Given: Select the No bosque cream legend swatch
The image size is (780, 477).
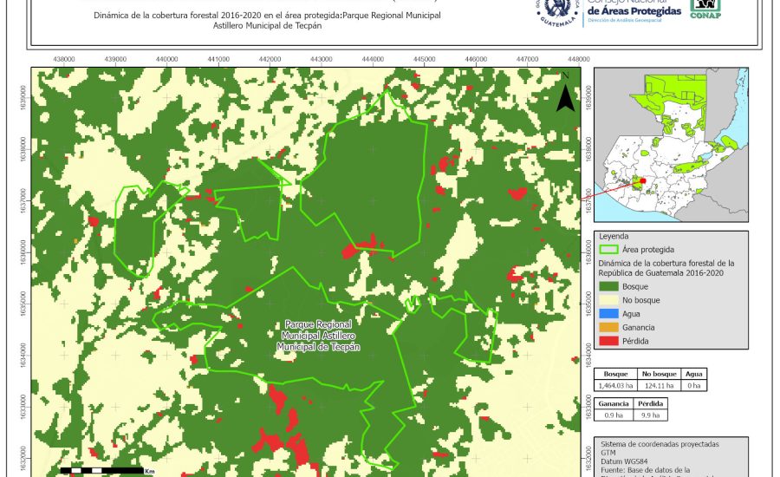Looking at the screenshot, I should click(608, 300).
